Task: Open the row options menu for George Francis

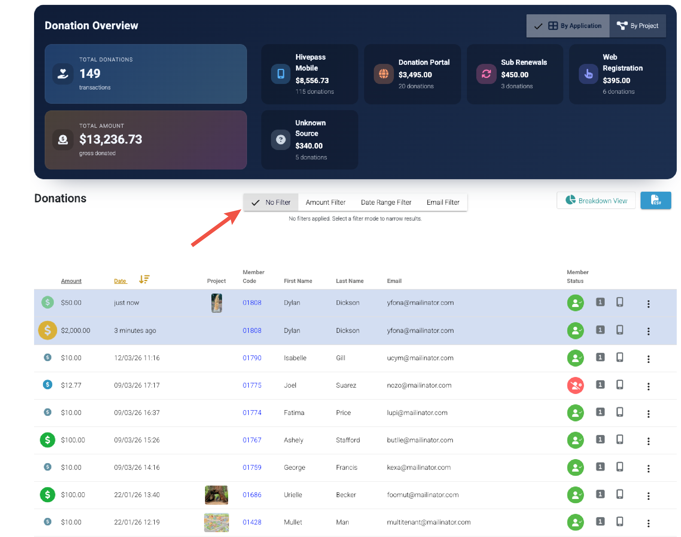Action: 648,469
